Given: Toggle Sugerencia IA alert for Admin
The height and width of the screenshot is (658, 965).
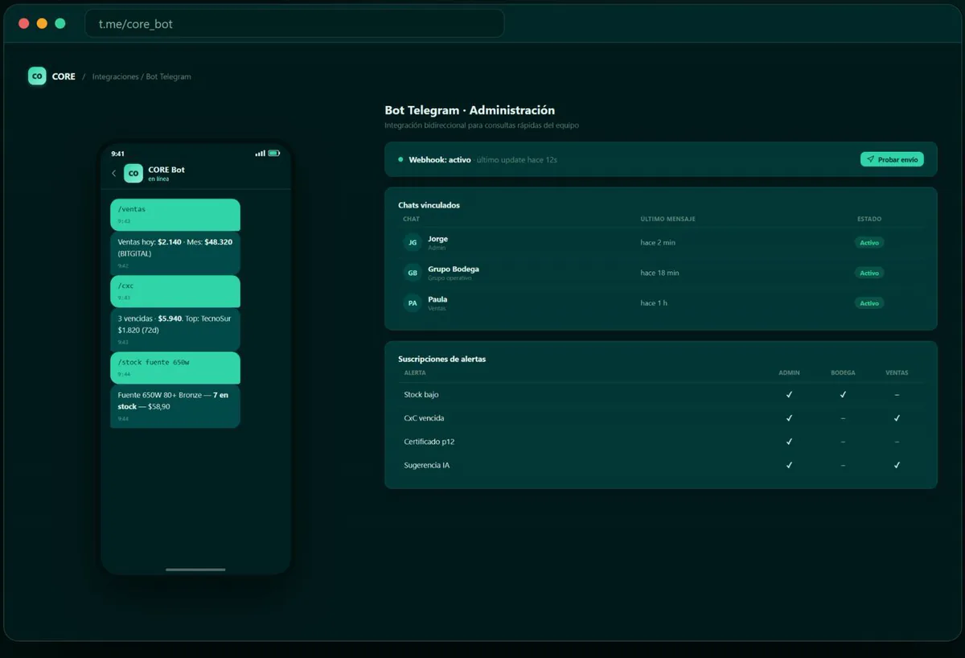Looking at the screenshot, I should point(789,465).
